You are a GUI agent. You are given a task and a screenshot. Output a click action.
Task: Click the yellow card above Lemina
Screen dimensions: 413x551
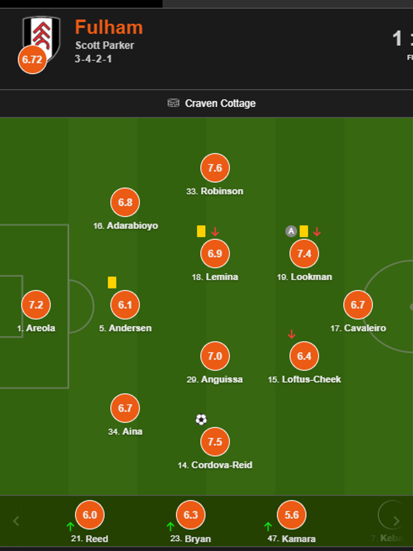point(201,231)
